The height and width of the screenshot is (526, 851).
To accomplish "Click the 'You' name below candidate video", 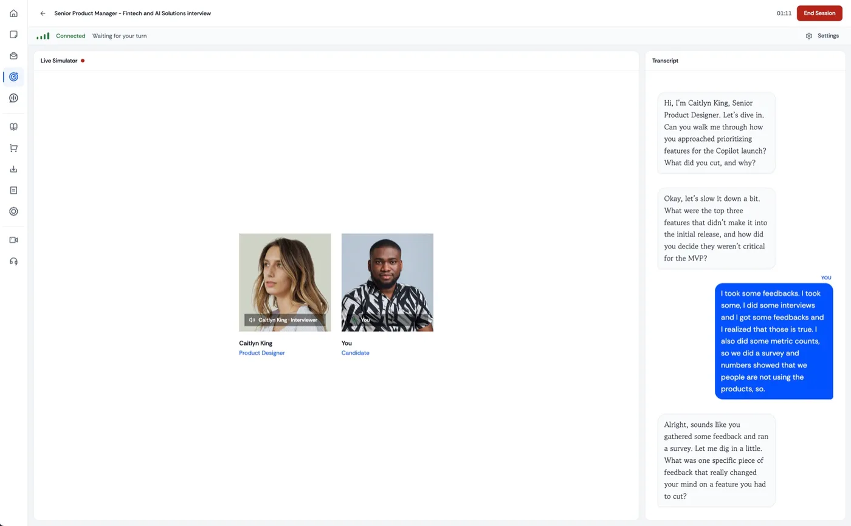I will coord(346,343).
